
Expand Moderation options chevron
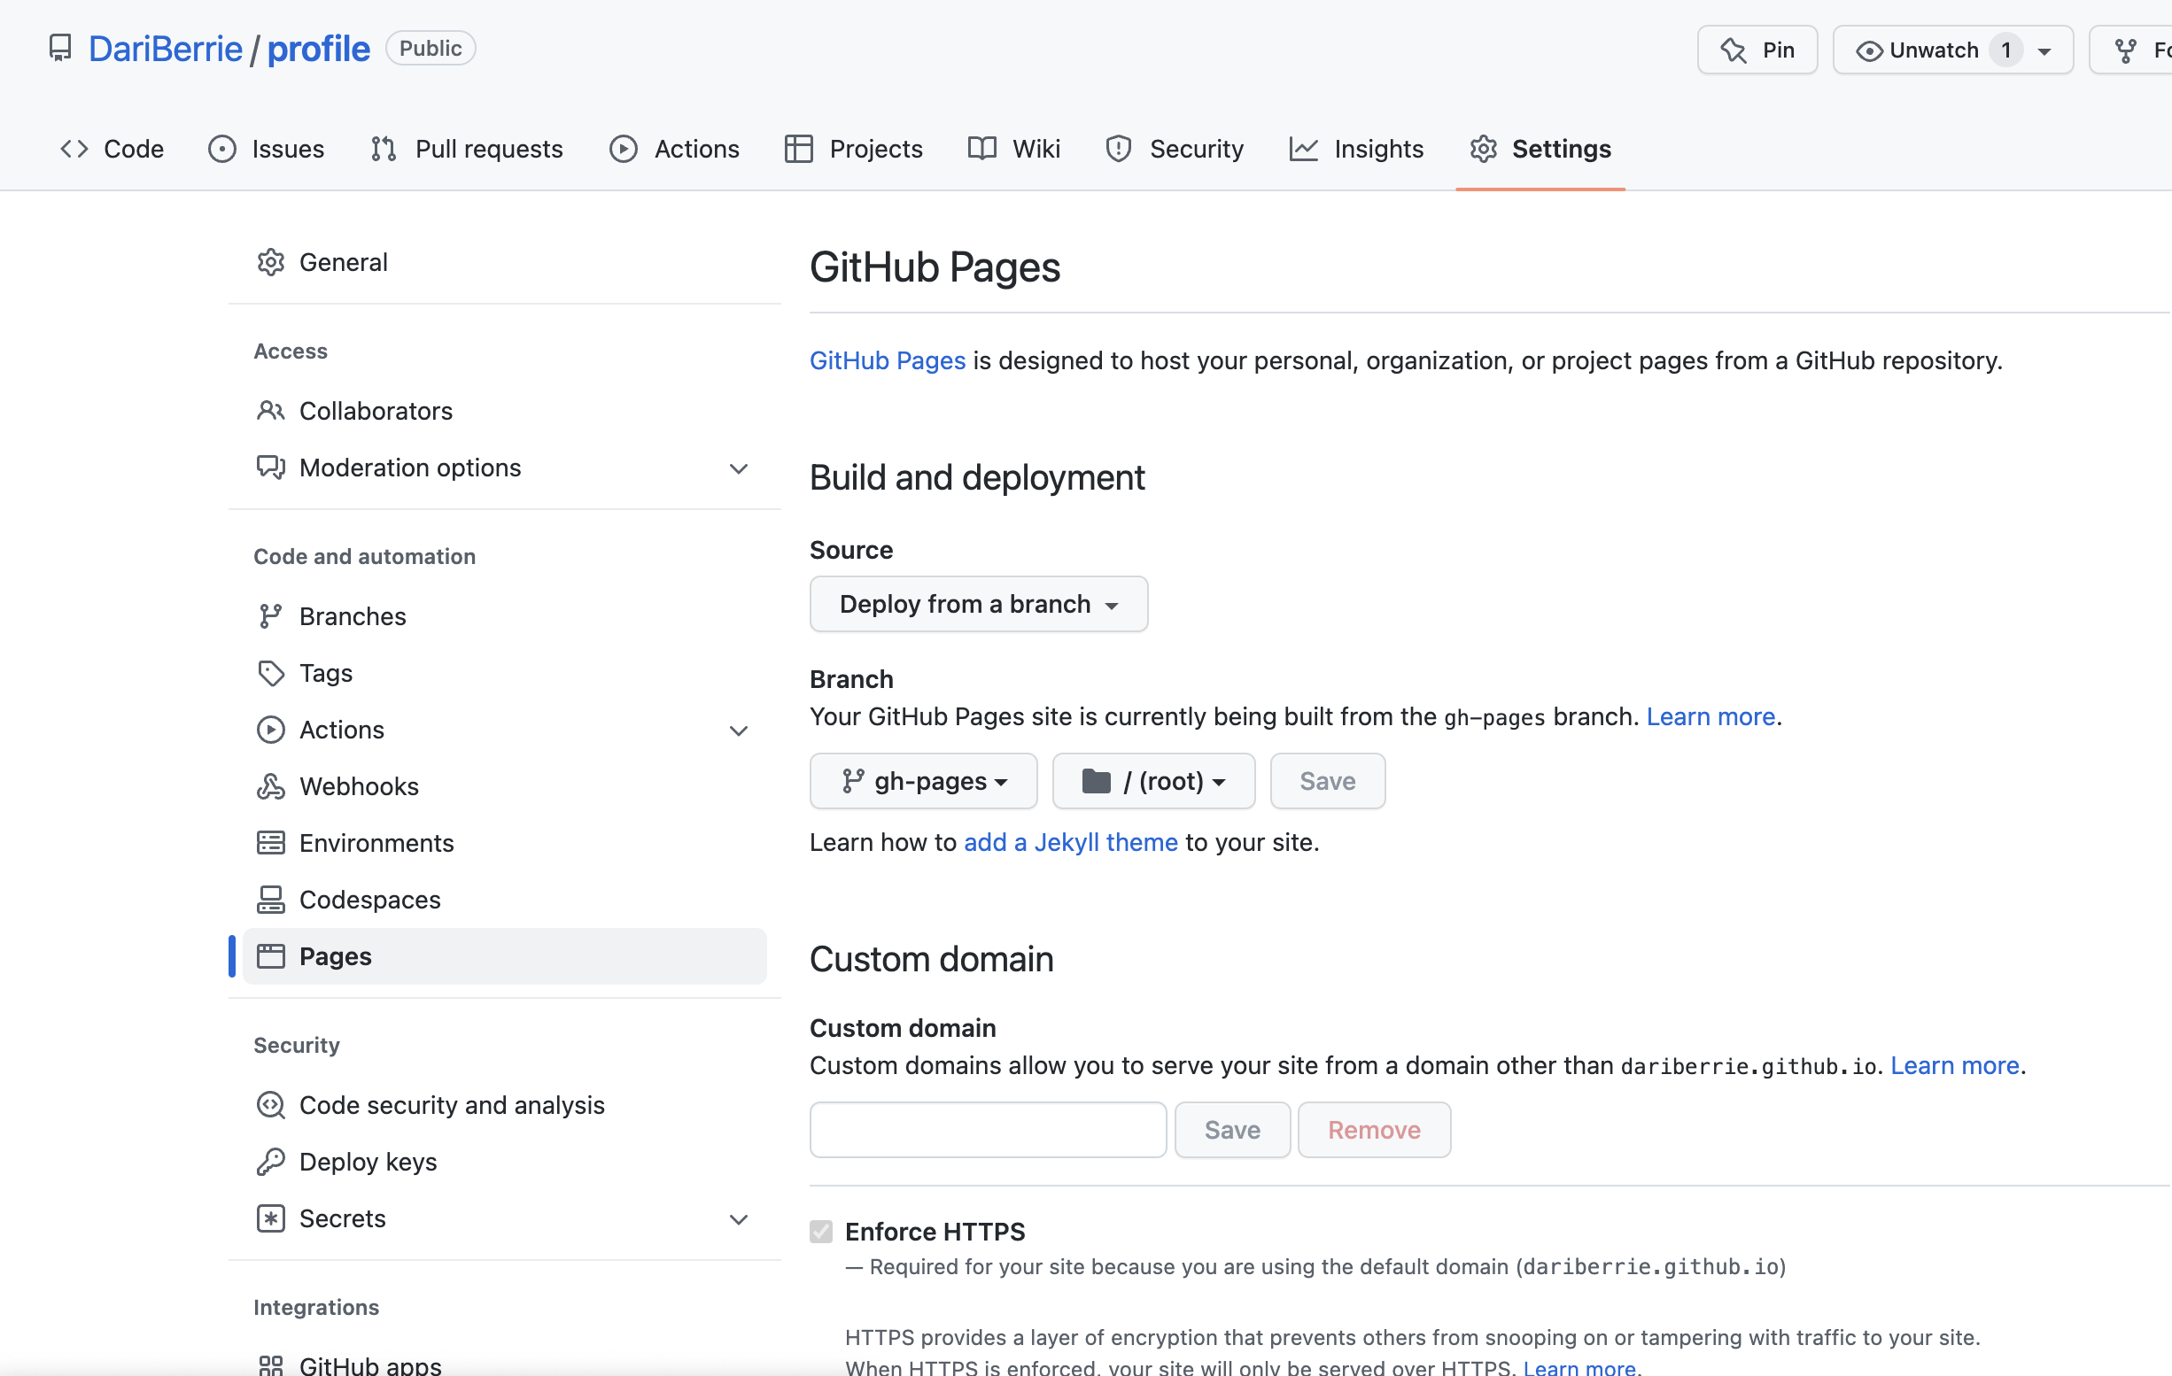click(x=739, y=469)
